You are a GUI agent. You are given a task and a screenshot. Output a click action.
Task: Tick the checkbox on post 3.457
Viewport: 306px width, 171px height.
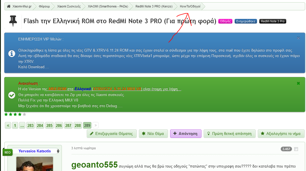tap(296, 149)
